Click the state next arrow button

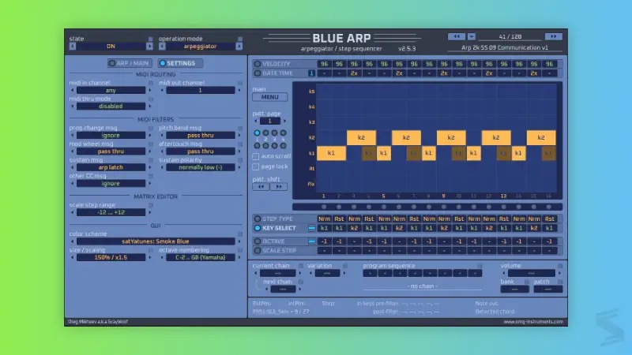(149, 47)
